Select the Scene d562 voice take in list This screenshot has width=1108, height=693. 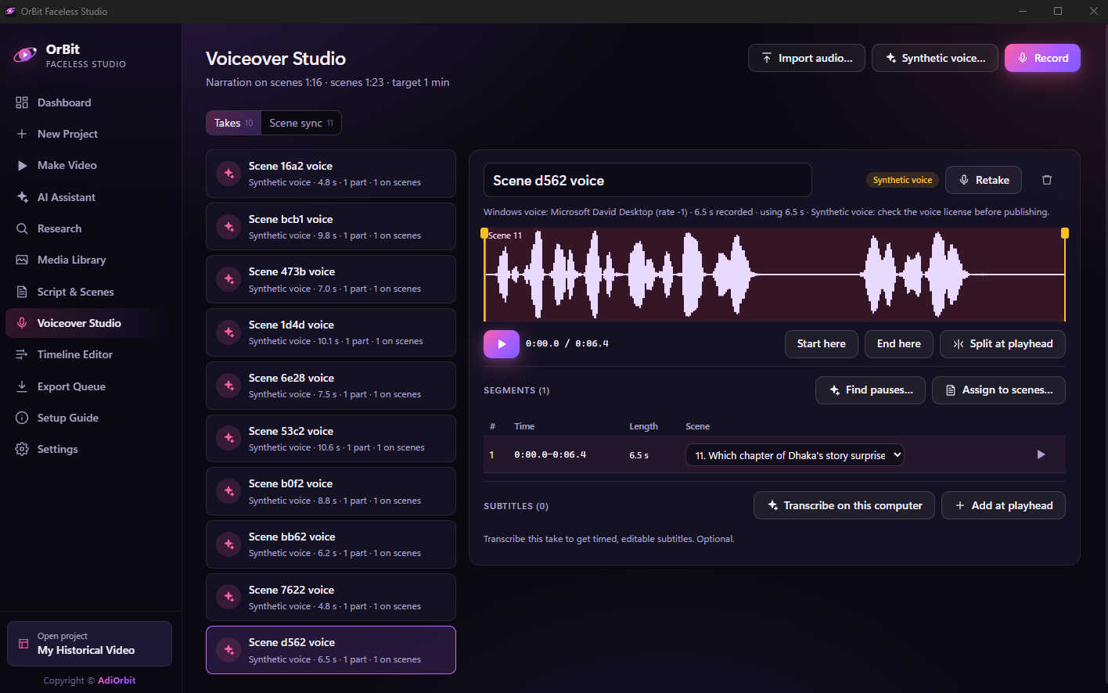(331, 650)
